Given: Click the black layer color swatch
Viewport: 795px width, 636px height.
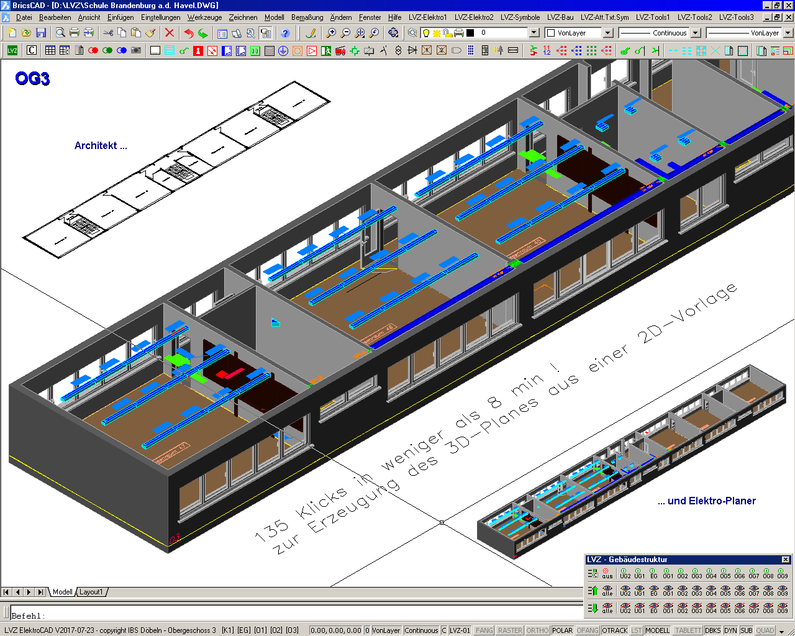Looking at the screenshot, I should point(470,33).
